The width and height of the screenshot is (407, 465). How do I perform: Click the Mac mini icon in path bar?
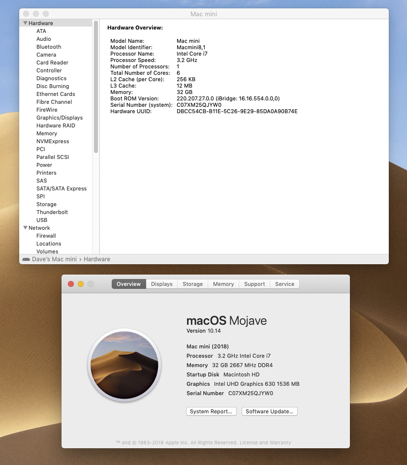click(x=26, y=259)
